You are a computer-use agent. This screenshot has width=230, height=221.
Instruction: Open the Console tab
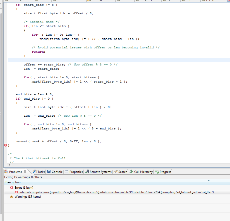[55, 172]
